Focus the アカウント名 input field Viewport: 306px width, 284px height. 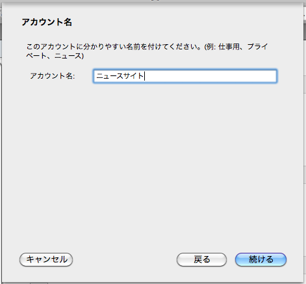point(185,76)
